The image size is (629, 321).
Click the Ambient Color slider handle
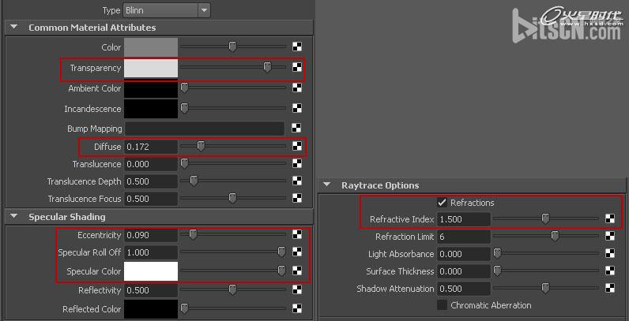[x=184, y=88]
